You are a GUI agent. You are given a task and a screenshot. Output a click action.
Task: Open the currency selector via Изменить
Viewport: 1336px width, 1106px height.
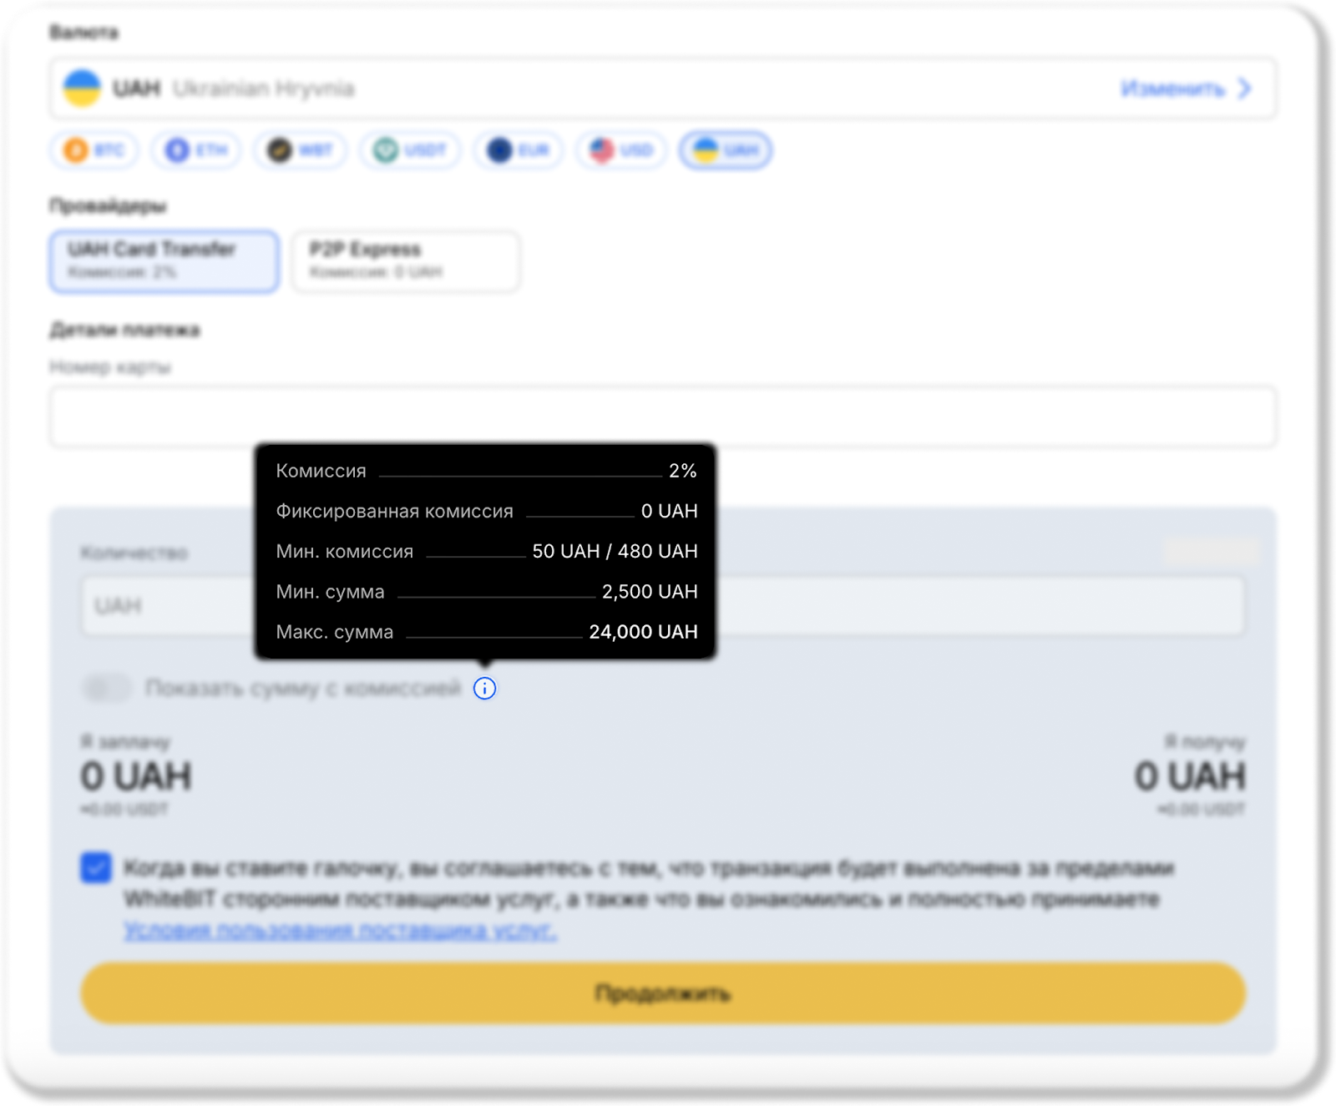1172,88
